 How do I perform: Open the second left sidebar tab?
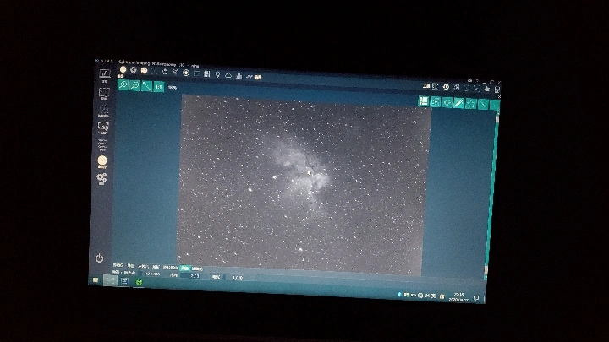coord(104,93)
